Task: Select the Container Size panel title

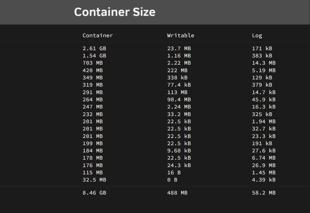Action: click(x=115, y=12)
